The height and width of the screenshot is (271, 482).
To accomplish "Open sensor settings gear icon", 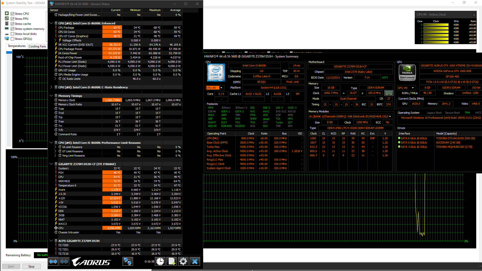I will (x=183, y=262).
